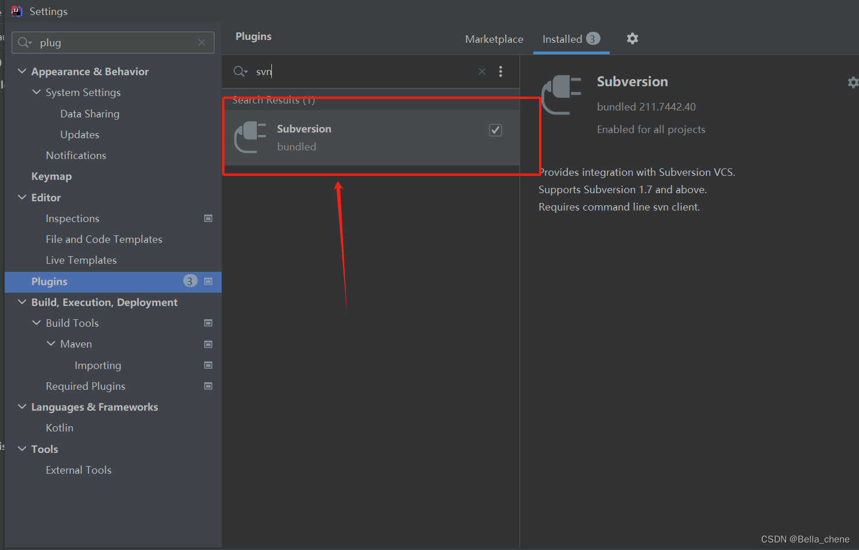Open Live Templates settings
Viewport: 859px width, 550px height.
[x=81, y=260]
